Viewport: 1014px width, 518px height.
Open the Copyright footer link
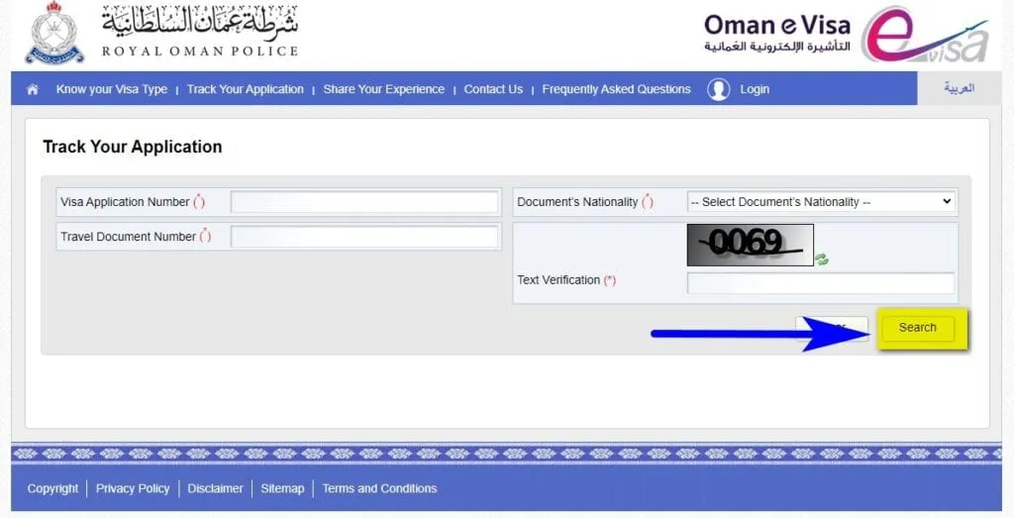[52, 489]
